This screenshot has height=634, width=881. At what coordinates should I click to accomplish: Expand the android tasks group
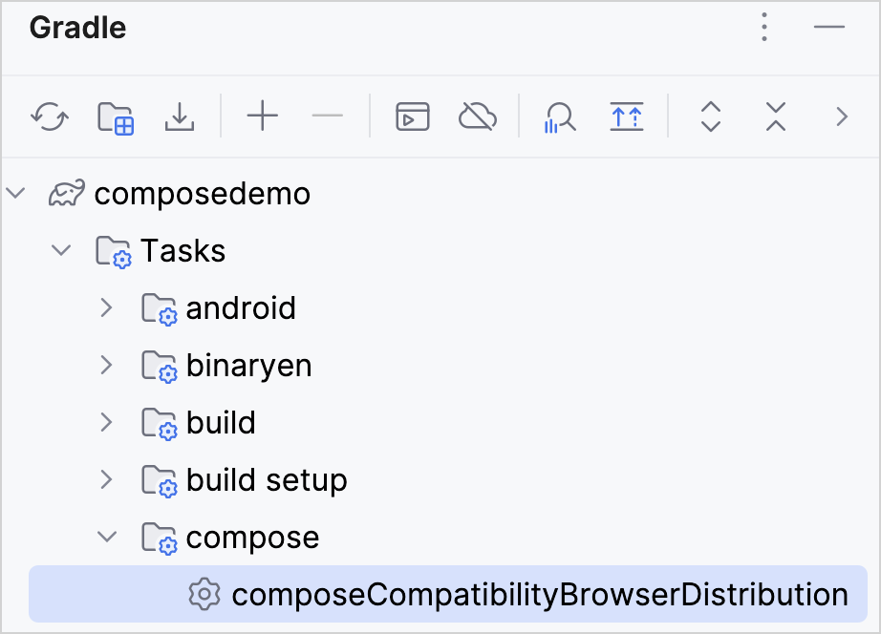(106, 307)
